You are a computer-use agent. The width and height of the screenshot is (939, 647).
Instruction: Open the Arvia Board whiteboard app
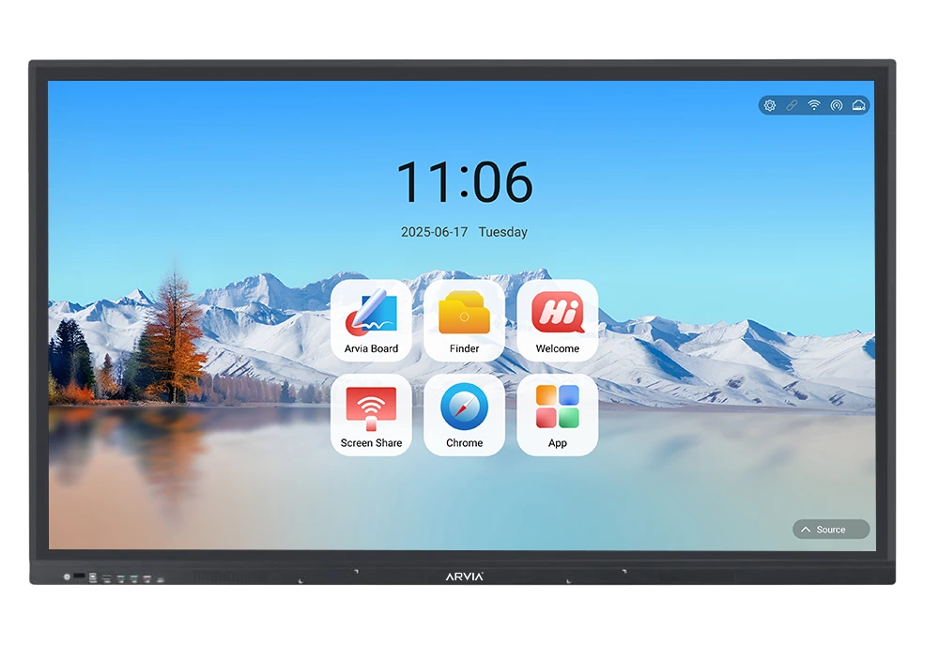pyautogui.click(x=371, y=320)
